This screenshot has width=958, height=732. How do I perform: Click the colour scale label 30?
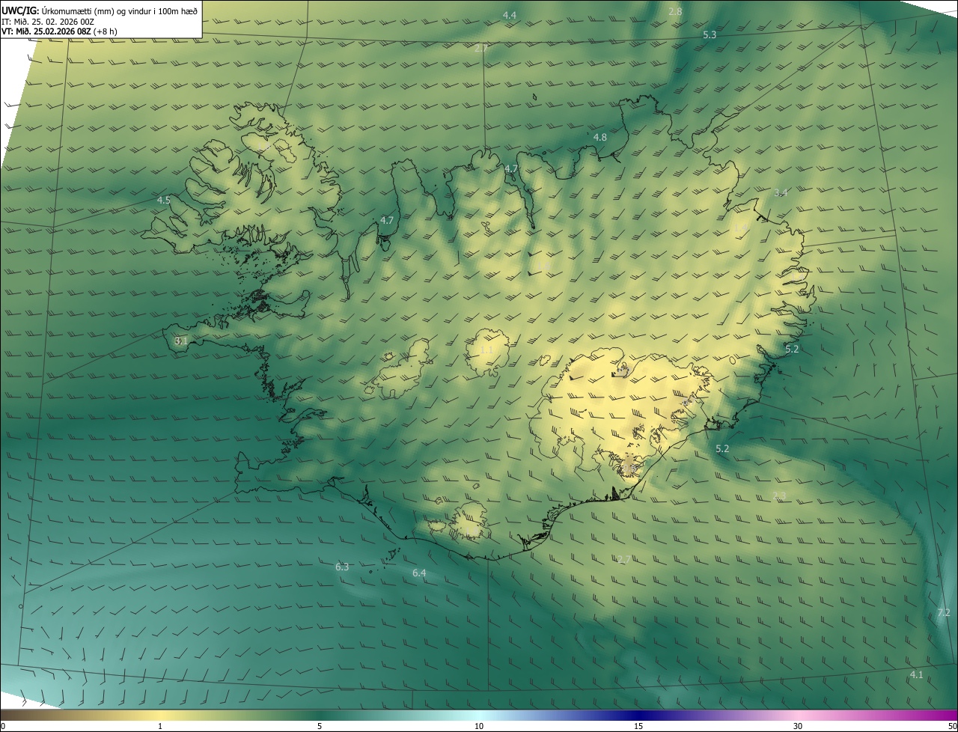pos(798,726)
